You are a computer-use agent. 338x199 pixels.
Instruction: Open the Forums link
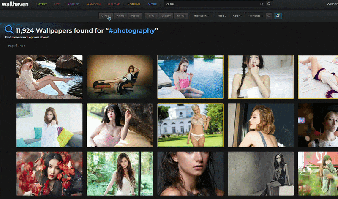[x=134, y=4]
